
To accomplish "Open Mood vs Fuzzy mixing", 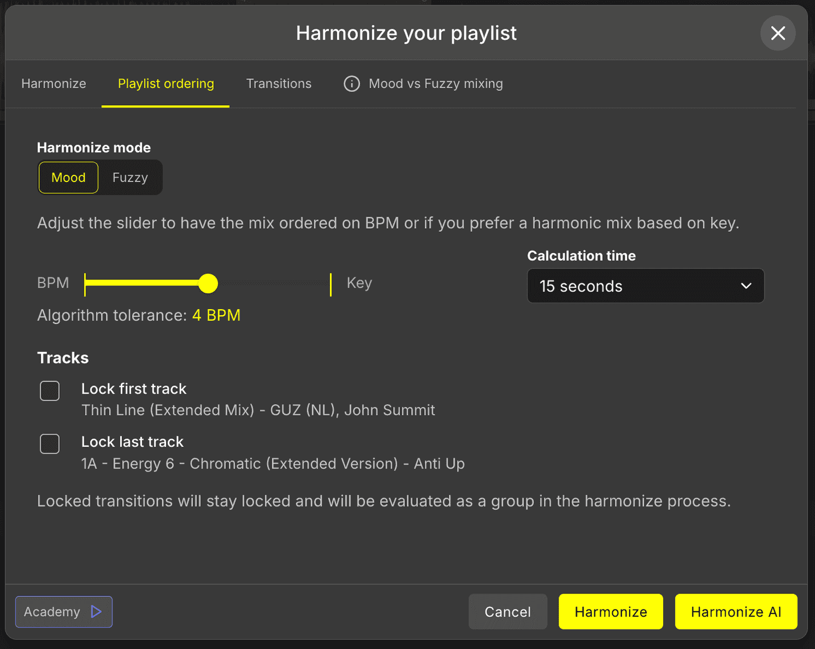I will (436, 83).
